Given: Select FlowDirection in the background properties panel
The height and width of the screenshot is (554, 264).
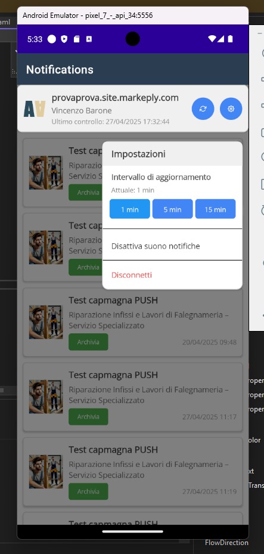Looking at the screenshot, I should coord(226,542).
